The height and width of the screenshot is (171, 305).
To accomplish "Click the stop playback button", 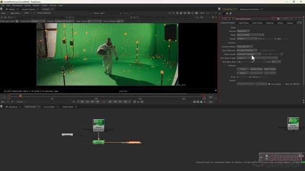I will tap(104, 102).
